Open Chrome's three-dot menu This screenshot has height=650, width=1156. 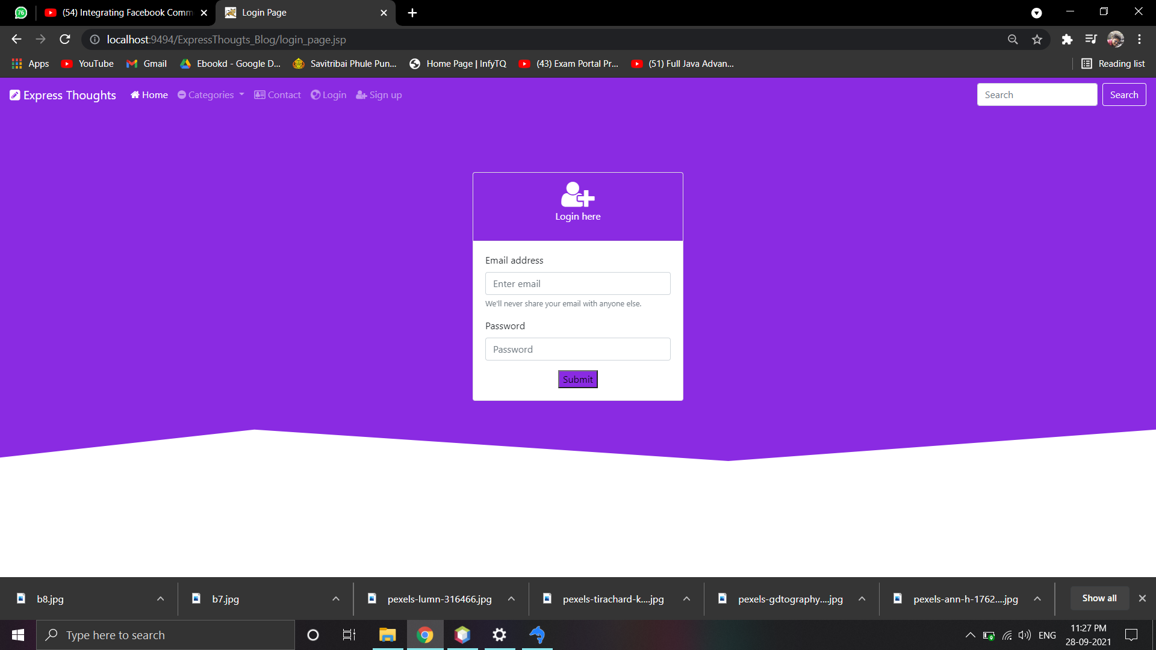(x=1139, y=40)
